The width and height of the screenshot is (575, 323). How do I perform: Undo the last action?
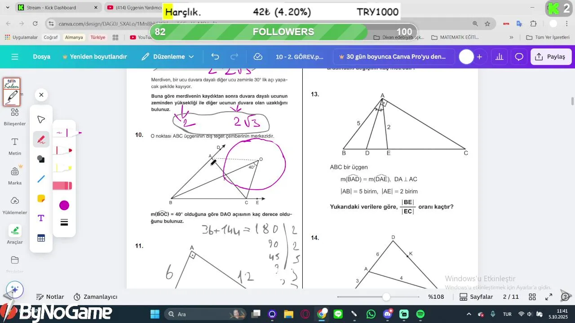point(215,57)
